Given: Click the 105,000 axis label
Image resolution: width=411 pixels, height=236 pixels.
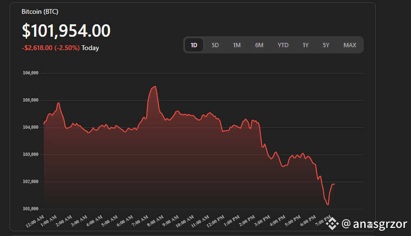Looking at the screenshot, I should point(31,100).
